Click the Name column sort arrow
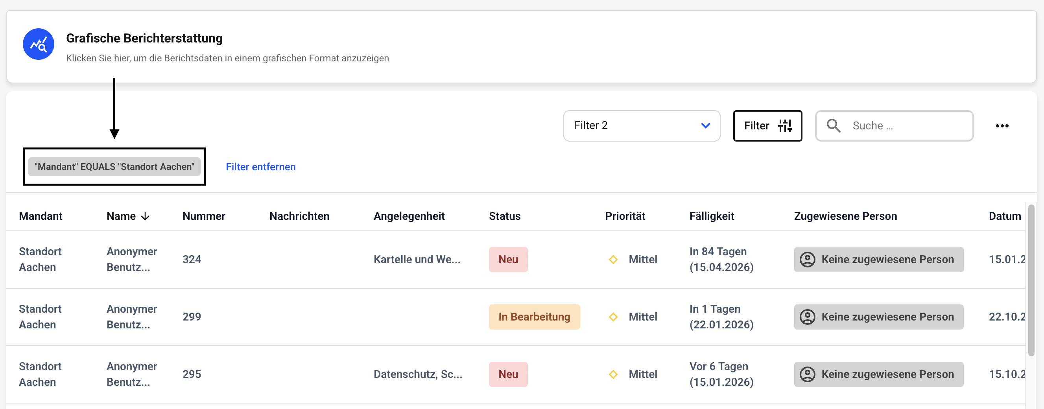This screenshot has width=1044, height=409. [145, 216]
